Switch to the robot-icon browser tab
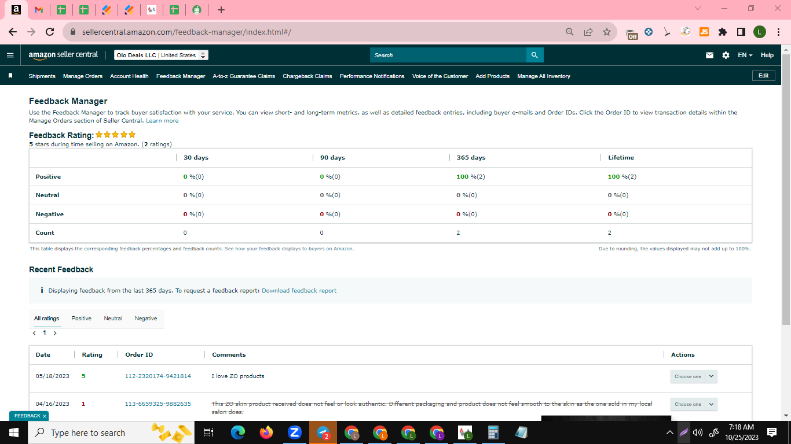 point(197,10)
